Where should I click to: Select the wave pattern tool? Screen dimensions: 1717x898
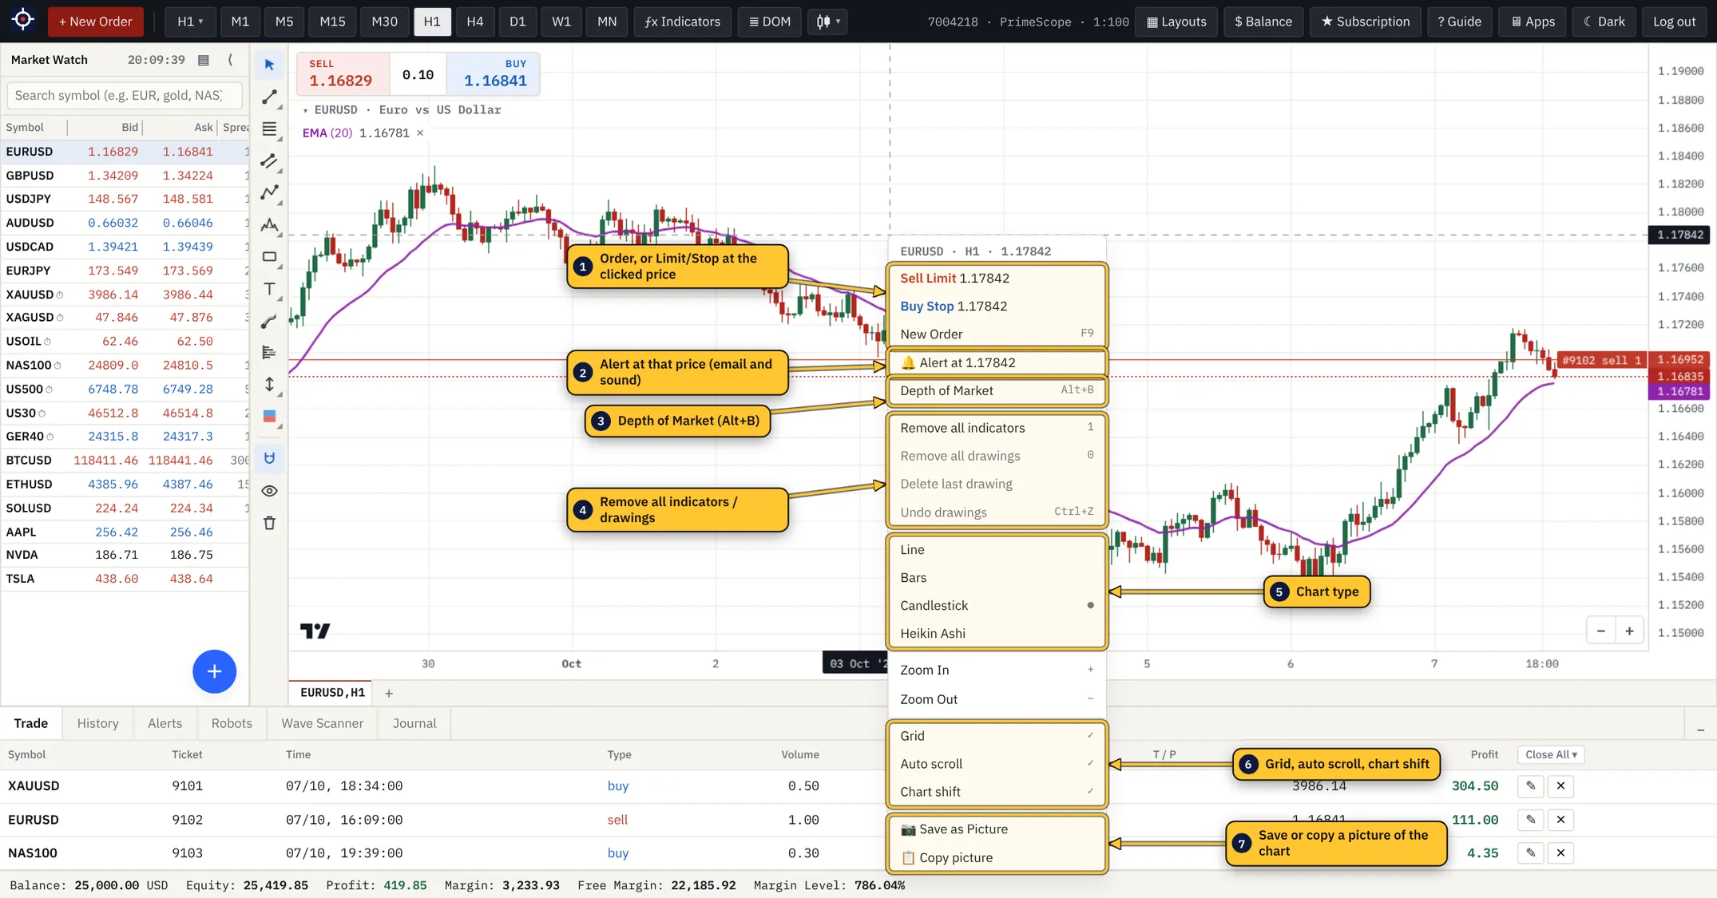(x=269, y=225)
